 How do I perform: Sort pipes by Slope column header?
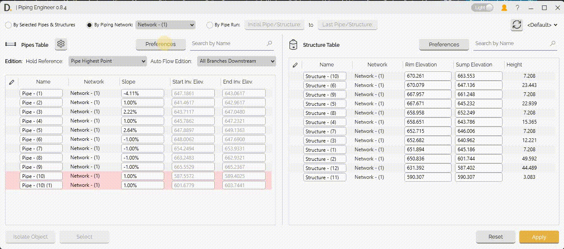128,82
